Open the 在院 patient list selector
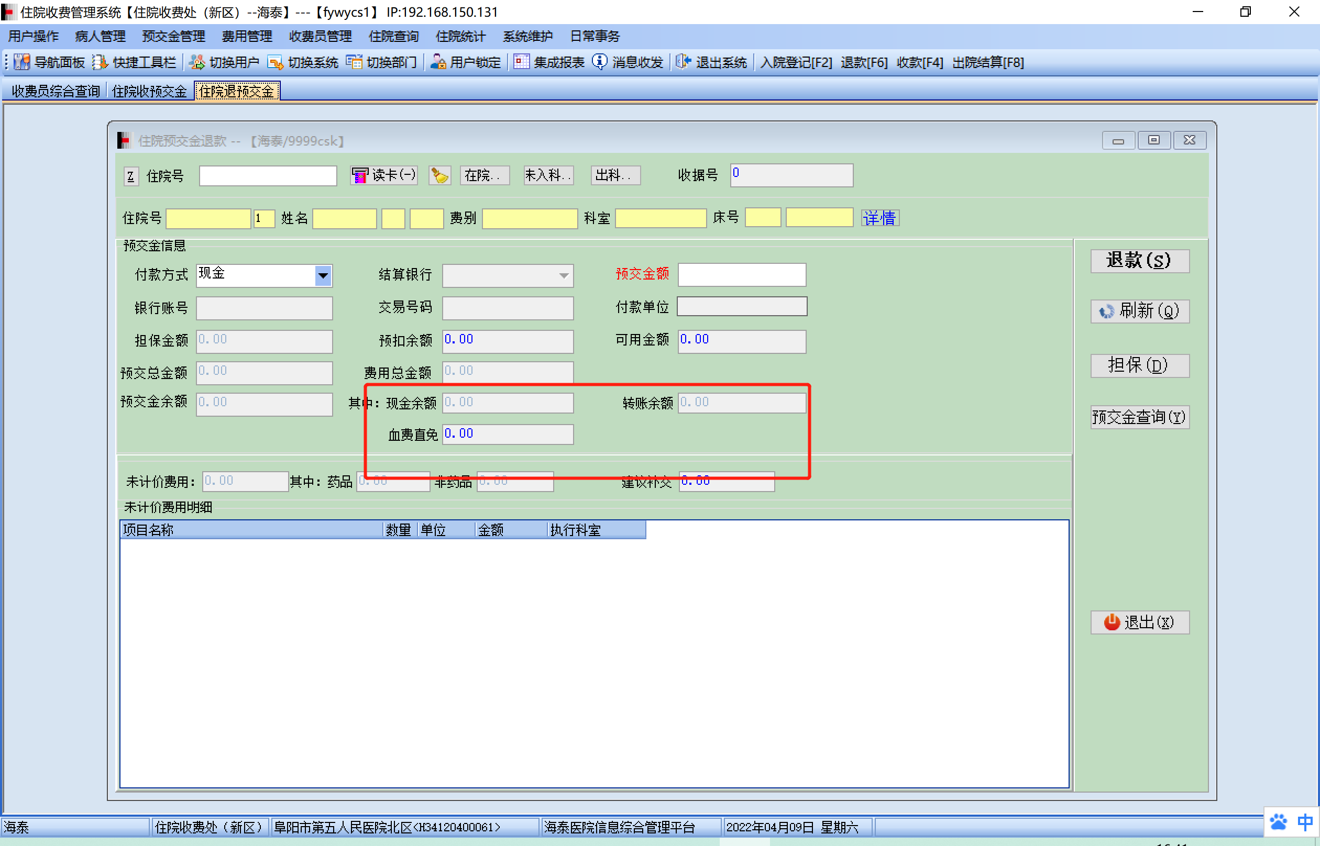This screenshot has height=846, width=1320. 483,175
